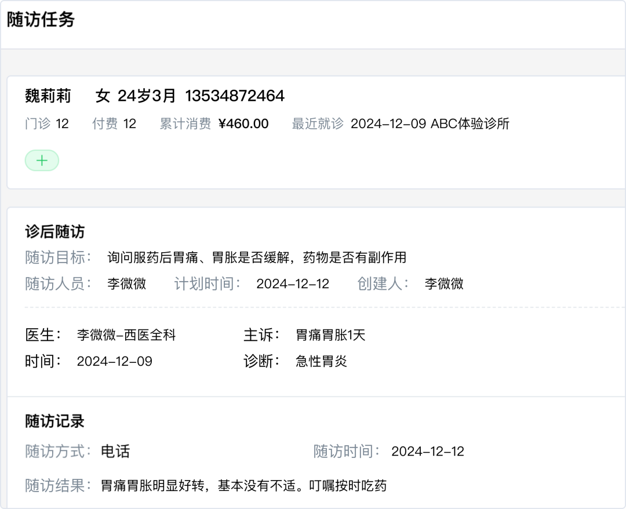Click the 计划时间 date 2024-12-12

pyautogui.click(x=293, y=283)
